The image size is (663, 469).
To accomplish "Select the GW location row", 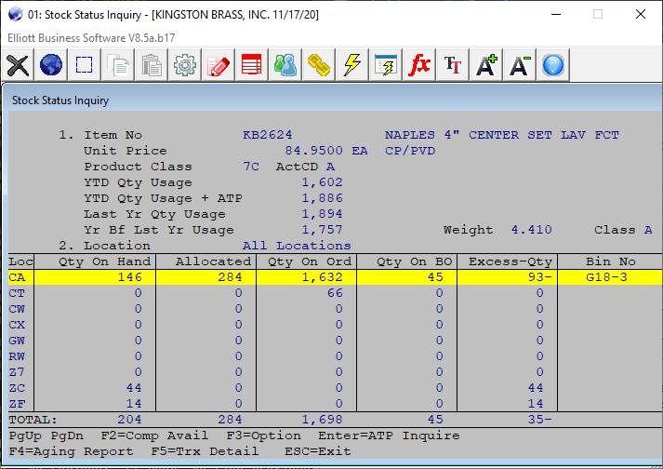I will click(x=336, y=341).
